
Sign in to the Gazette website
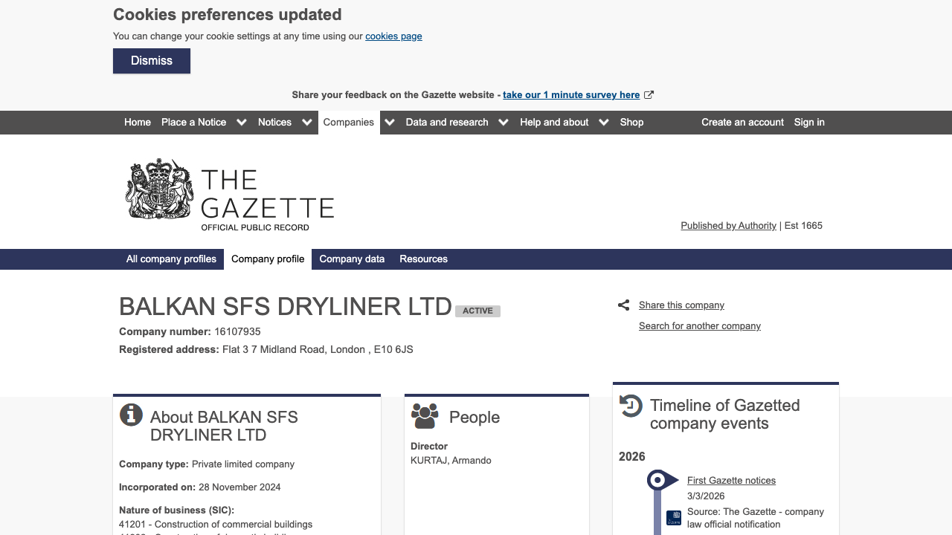click(809, 122)
